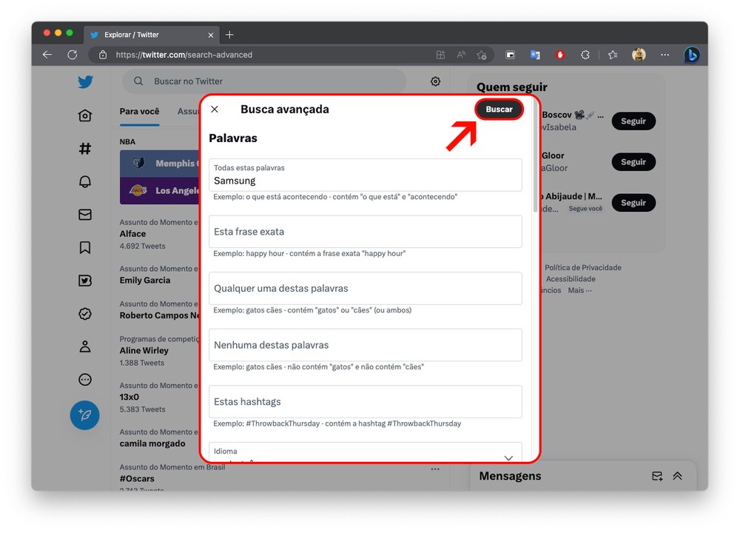Open the Bookmarks icon in the sidebar
The width and height of the screenshot is (740, 533).
[x=85, y=247]
